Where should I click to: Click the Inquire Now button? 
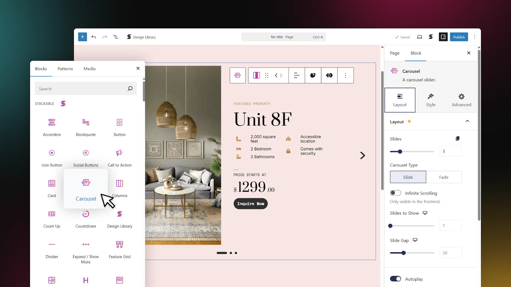pyautogui.click(x=250, y=203)
